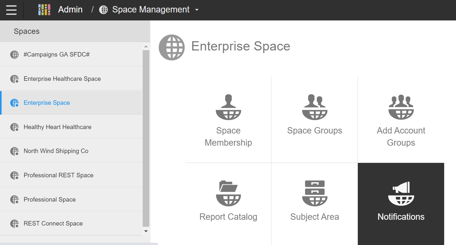The image size is (456, 245).
Task: Select the Healthy Heart Healthcare space
Action: tap(71, 127)
